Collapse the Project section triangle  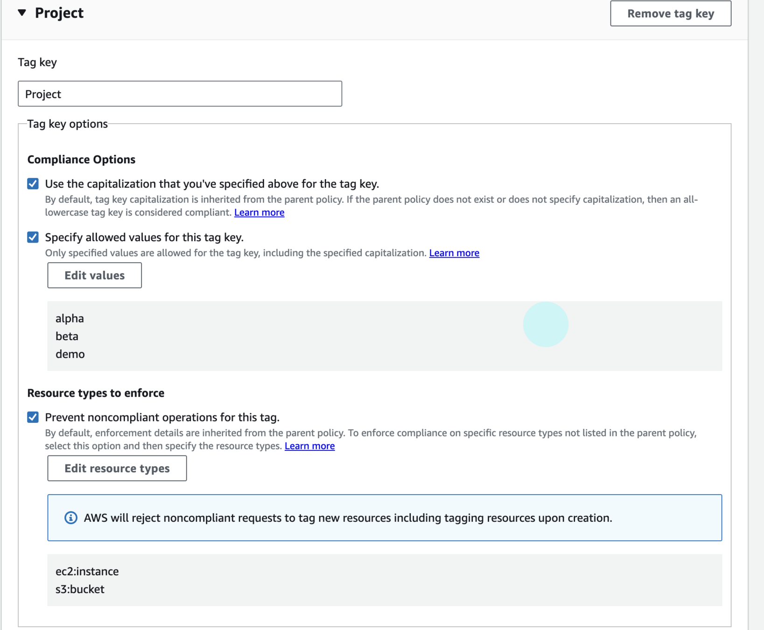tap(22, 13)
